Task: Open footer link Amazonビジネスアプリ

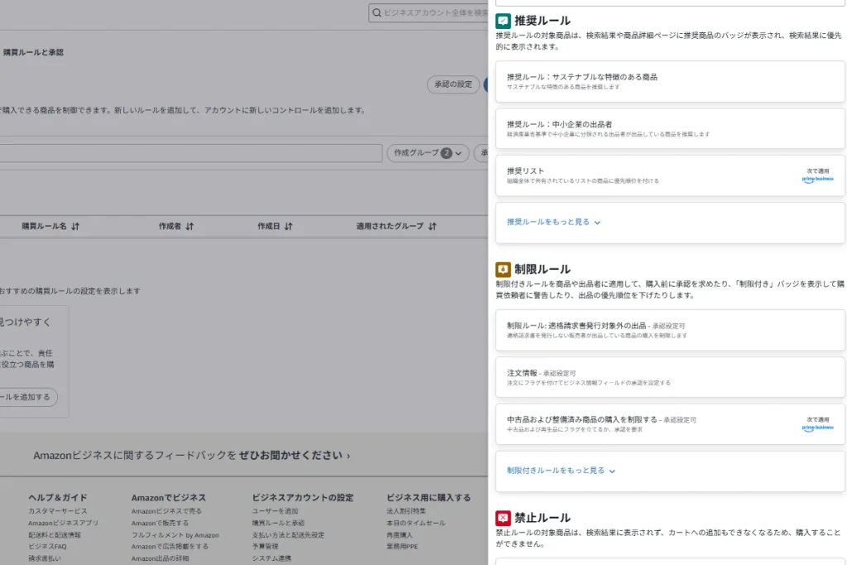Action: coord(63,523)
